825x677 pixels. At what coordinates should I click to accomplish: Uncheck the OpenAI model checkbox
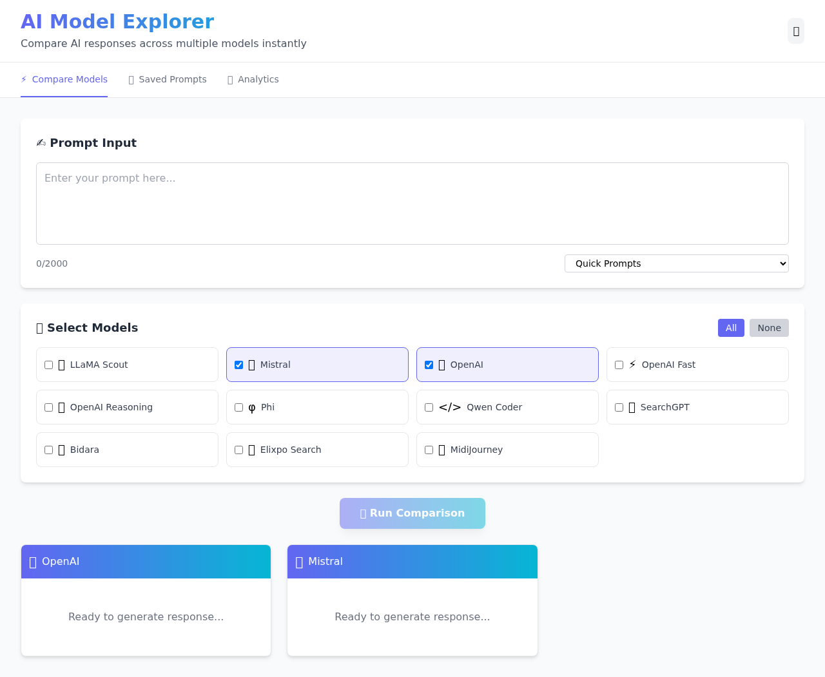pyautogui.click(x=429, y=365)
